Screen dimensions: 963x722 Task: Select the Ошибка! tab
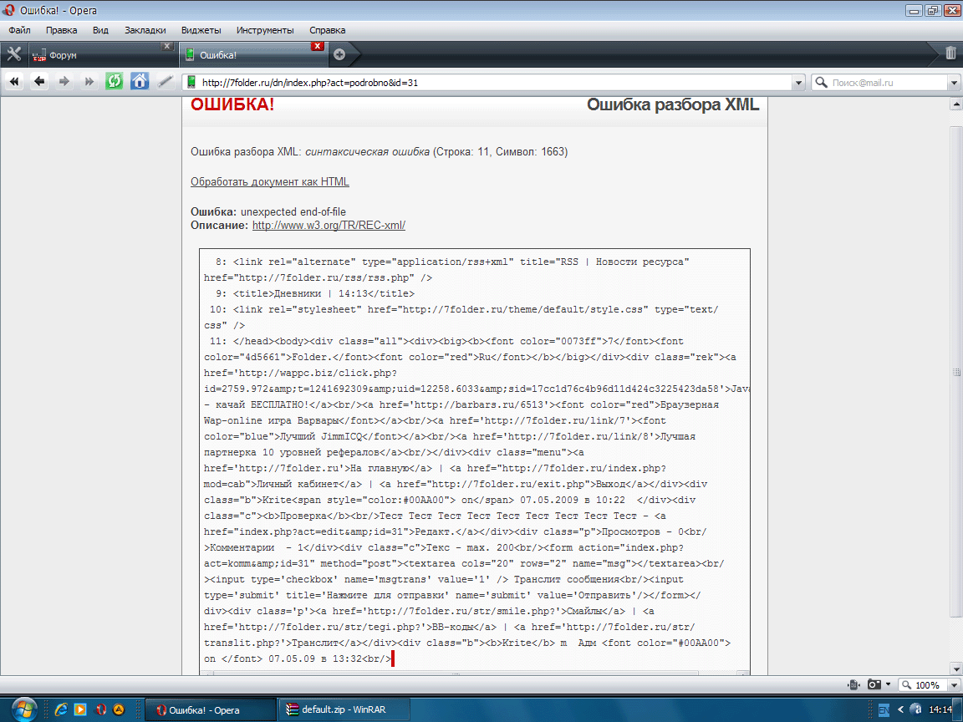pos(252,54)
